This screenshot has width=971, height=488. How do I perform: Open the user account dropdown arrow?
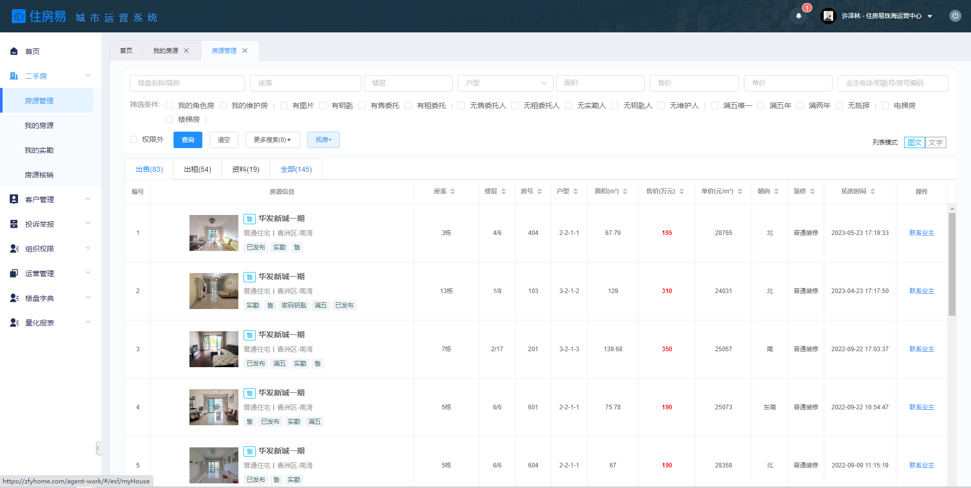(x=930, y=16)
